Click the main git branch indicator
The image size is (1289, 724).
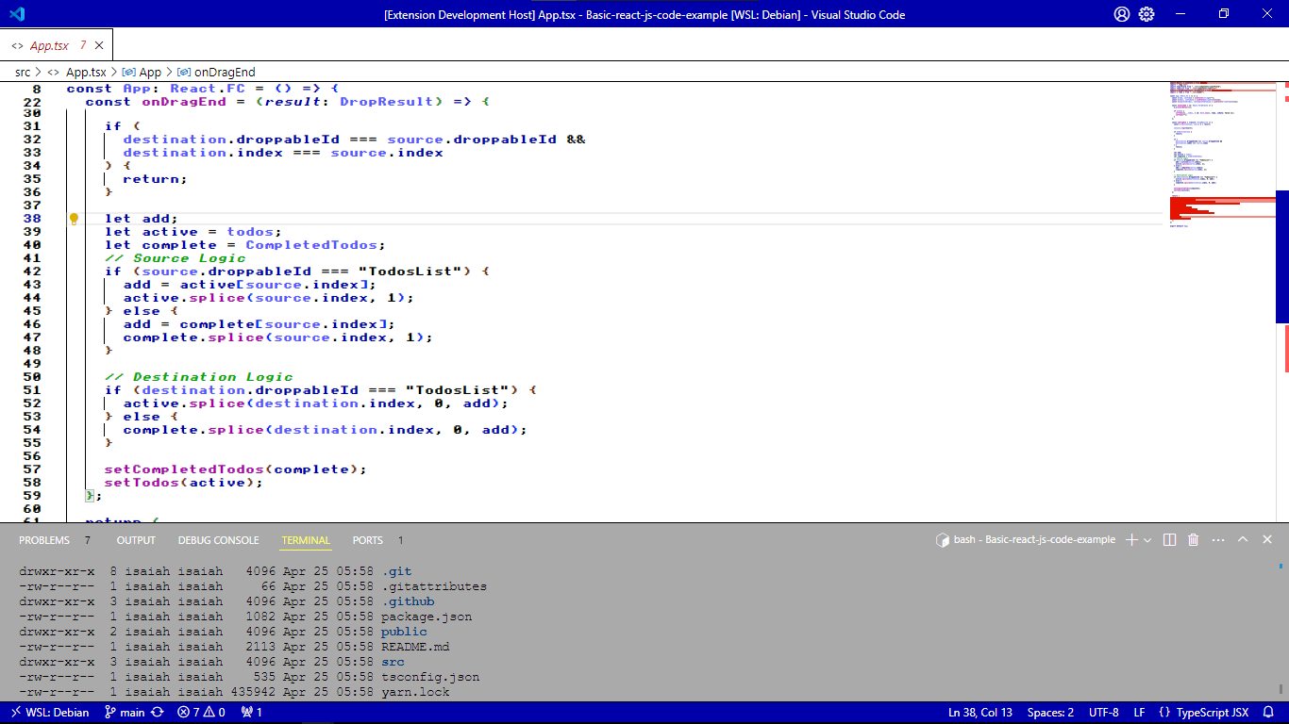pyautogui.click(x=125, y=713)
